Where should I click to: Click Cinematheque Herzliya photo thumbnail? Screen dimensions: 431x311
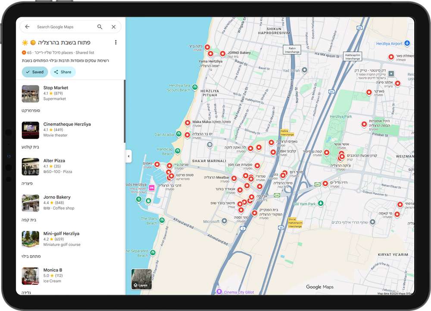(31, 130)
